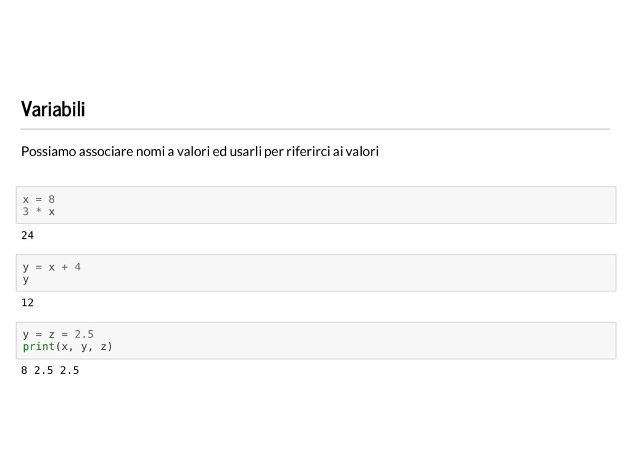Select the code cell containing y = x + 4
The width and height of the screenshot is (632, 461).
316,273
